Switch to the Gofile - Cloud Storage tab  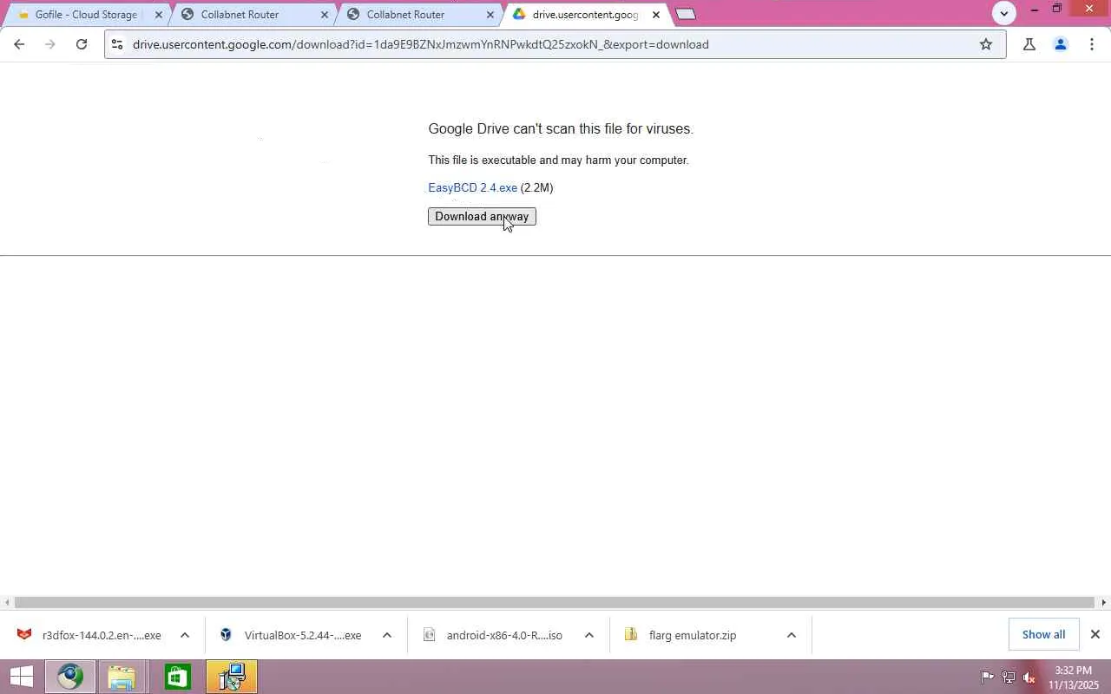point(85,15)
